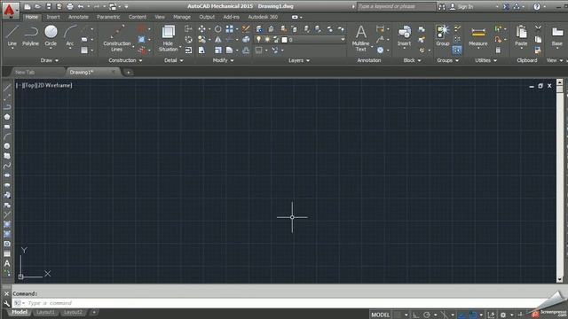Switch to the Output ribbon tab

207,17
